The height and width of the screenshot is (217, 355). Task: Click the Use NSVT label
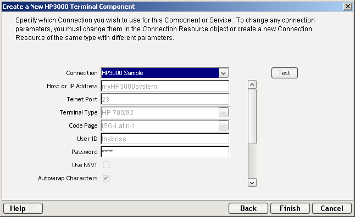tap(85, 165)
